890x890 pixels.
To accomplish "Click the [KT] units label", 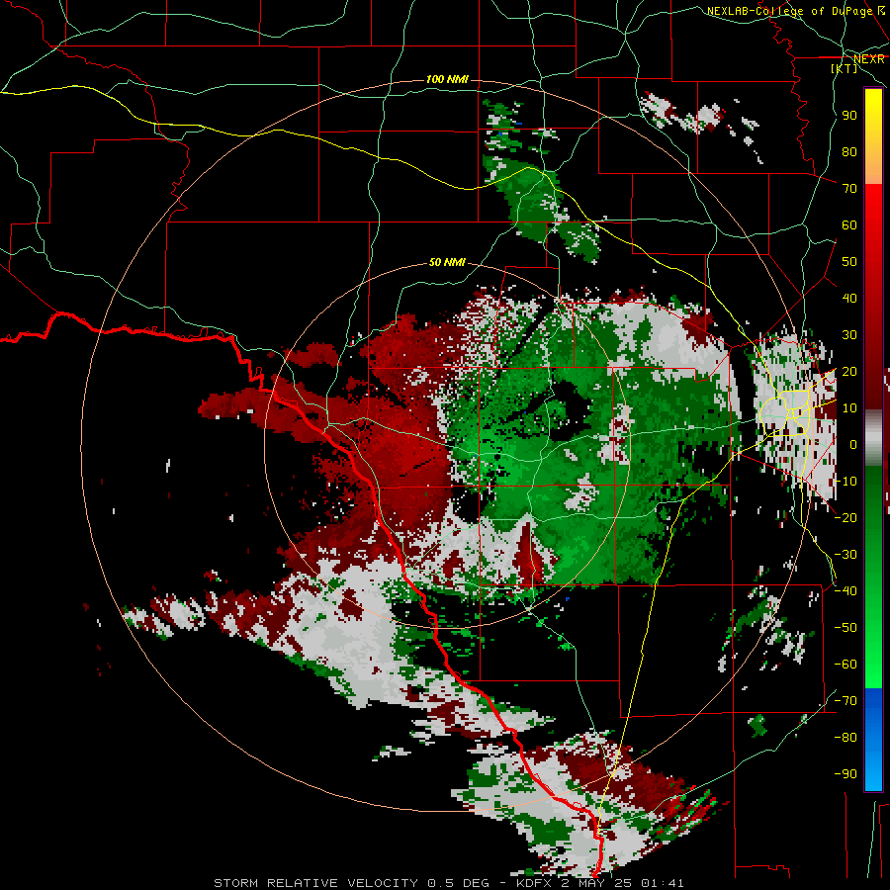I will pos(845,68).
